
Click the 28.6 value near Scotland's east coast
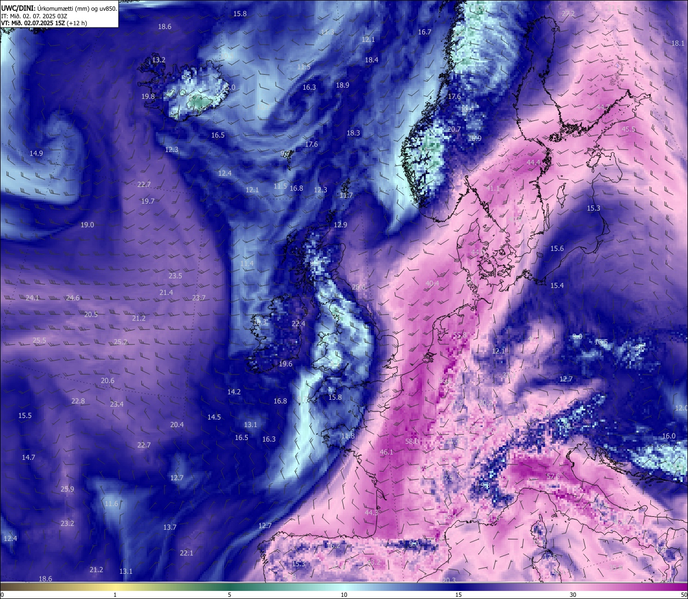click(x=359, y=287)
